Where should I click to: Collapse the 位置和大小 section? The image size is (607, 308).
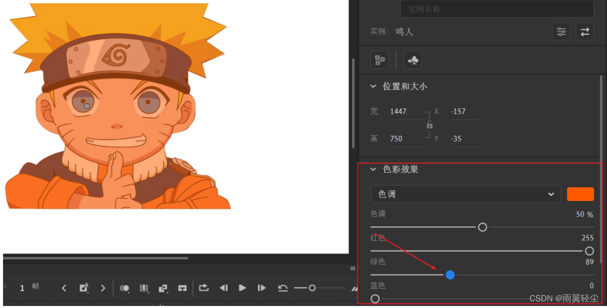click(x=373, y=86)
